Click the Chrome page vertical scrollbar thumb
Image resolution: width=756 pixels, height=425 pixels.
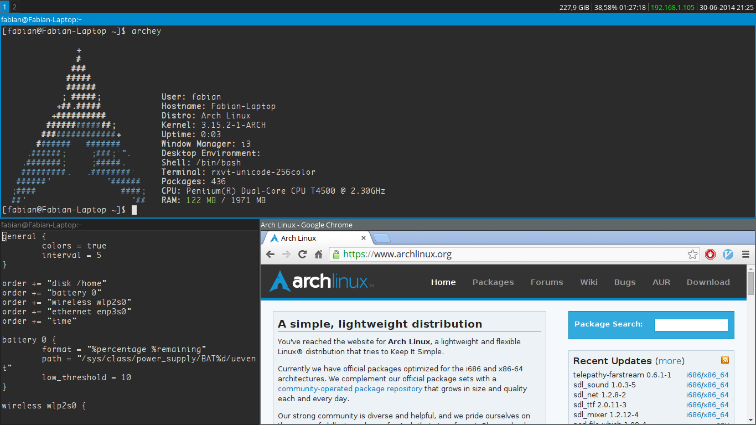(x=750, y=283)
